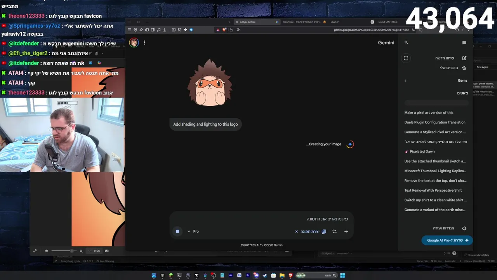
Task: Open chat Text Removal With Perspective Shift
Action: (x=433, y=190)
